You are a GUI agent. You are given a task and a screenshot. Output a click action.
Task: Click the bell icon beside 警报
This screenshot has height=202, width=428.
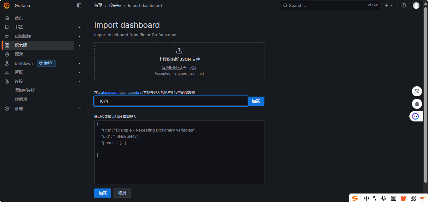(x=7, y=72)
